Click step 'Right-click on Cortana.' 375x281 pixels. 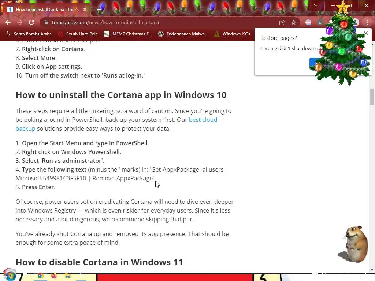click(x=53, y=49)
